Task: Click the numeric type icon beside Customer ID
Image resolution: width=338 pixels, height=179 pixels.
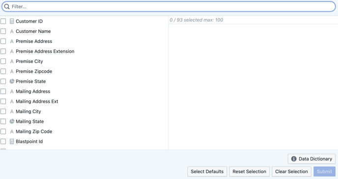Action: [12, 21]
